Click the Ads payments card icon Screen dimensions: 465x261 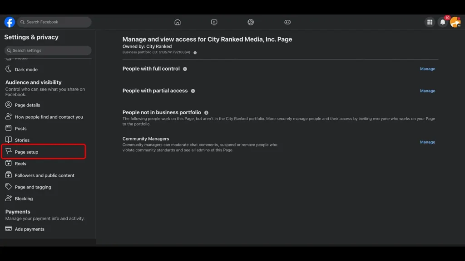pos(8,228)
